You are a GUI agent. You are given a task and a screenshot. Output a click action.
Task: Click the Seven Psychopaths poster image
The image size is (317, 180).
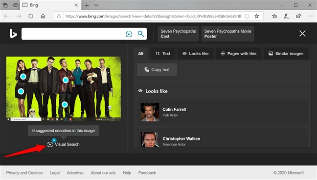64,89
